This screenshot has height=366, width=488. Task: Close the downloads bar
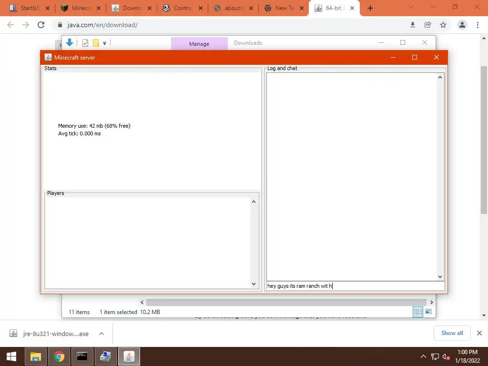click(x=479, y=333)
